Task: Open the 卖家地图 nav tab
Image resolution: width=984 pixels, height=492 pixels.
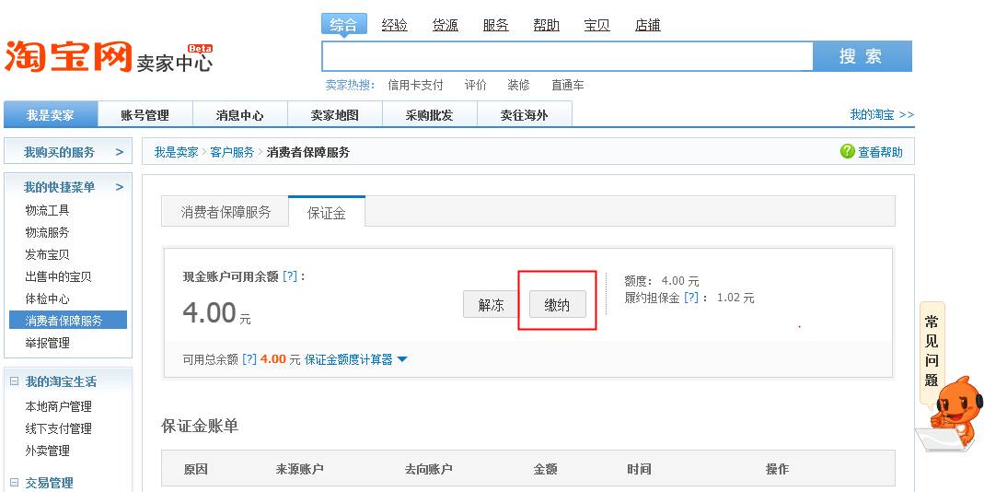Action: coord(334,115)
